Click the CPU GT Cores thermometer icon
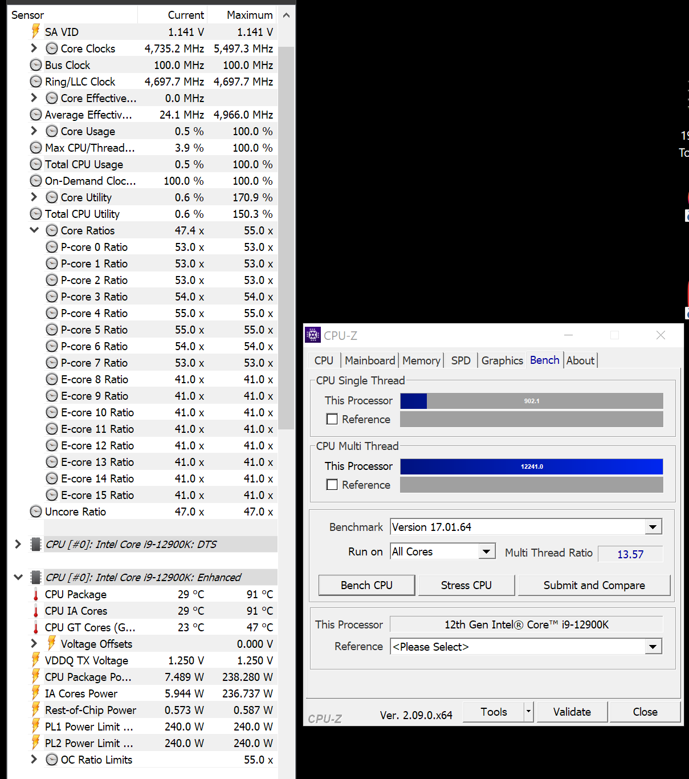This screenshot has height=779, width=689. click(x=35, y=627)
